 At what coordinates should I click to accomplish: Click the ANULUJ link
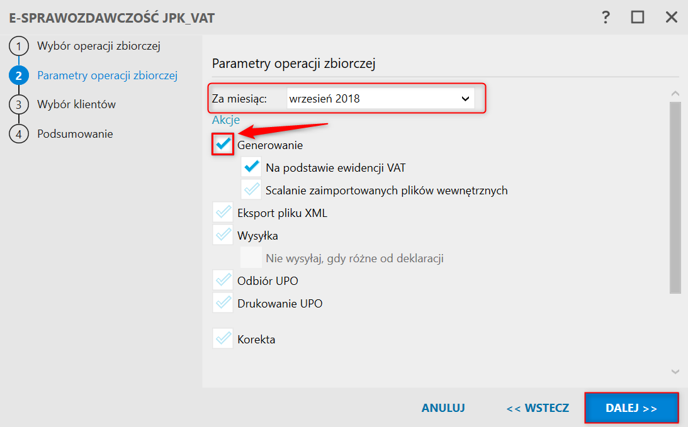pyautogui.click(x=443, y=408)
